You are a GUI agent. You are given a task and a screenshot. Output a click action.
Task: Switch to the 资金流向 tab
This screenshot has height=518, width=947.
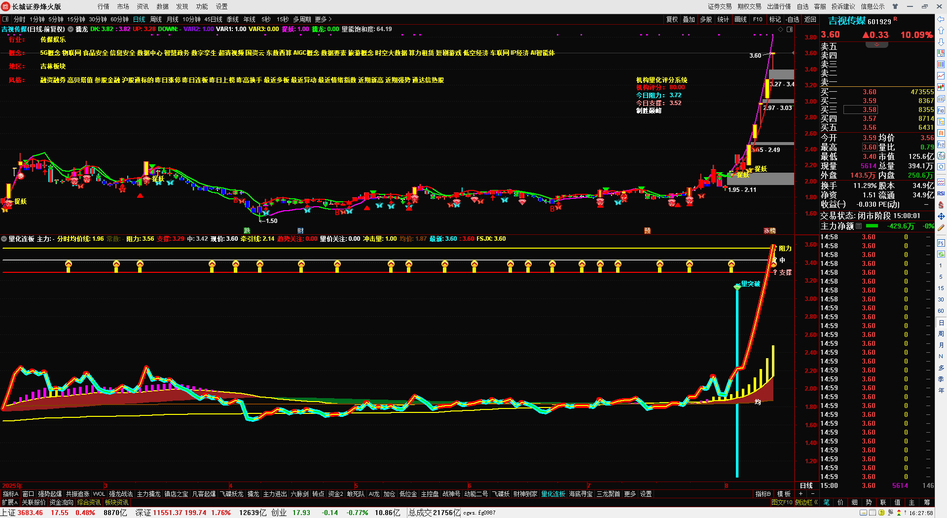pos(62,502)
